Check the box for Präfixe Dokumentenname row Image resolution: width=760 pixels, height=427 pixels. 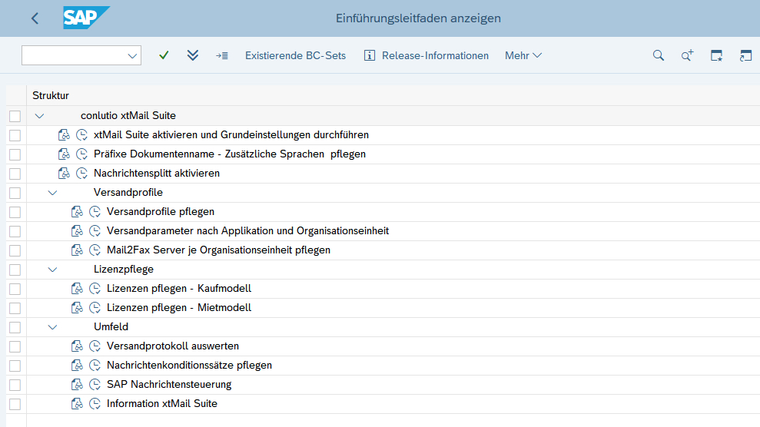[x=15, y=154]
